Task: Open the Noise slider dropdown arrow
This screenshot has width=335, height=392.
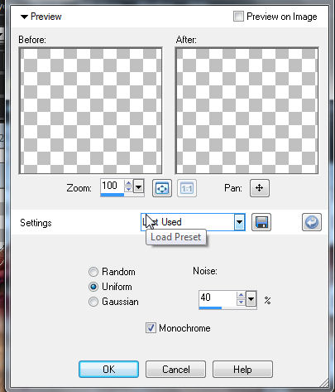Action: (251, 299)
